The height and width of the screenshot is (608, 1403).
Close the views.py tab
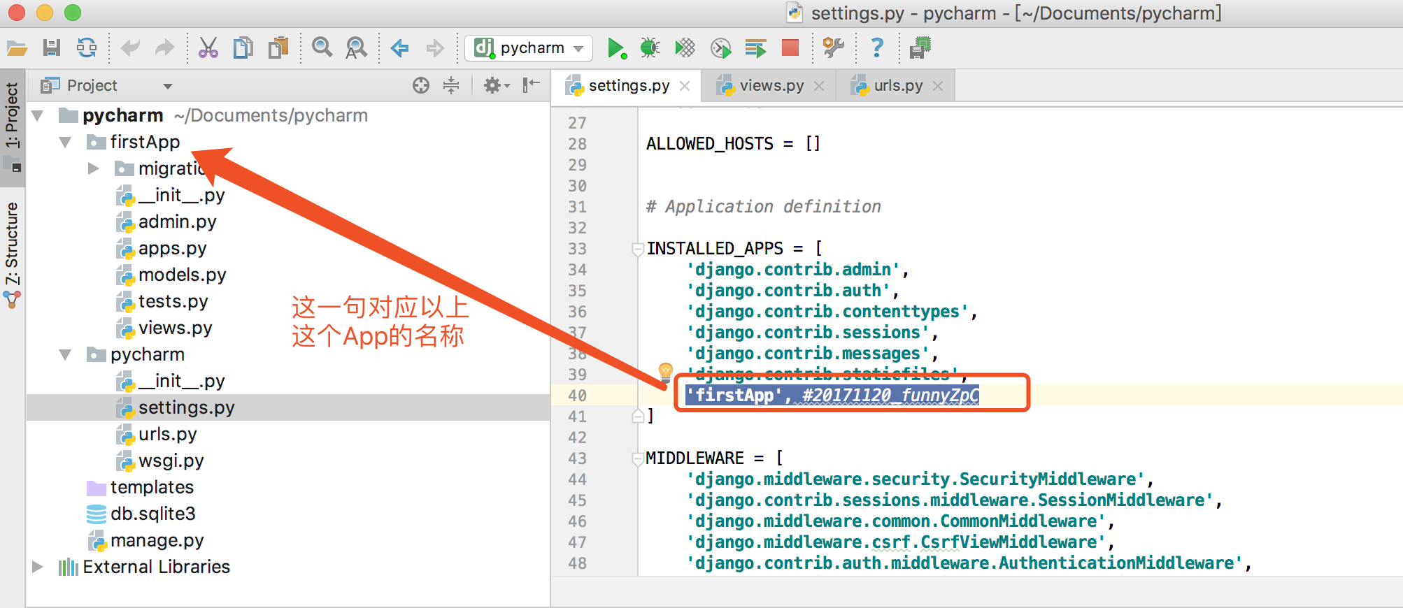point(820,86)
